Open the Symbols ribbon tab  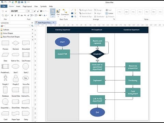43,6
